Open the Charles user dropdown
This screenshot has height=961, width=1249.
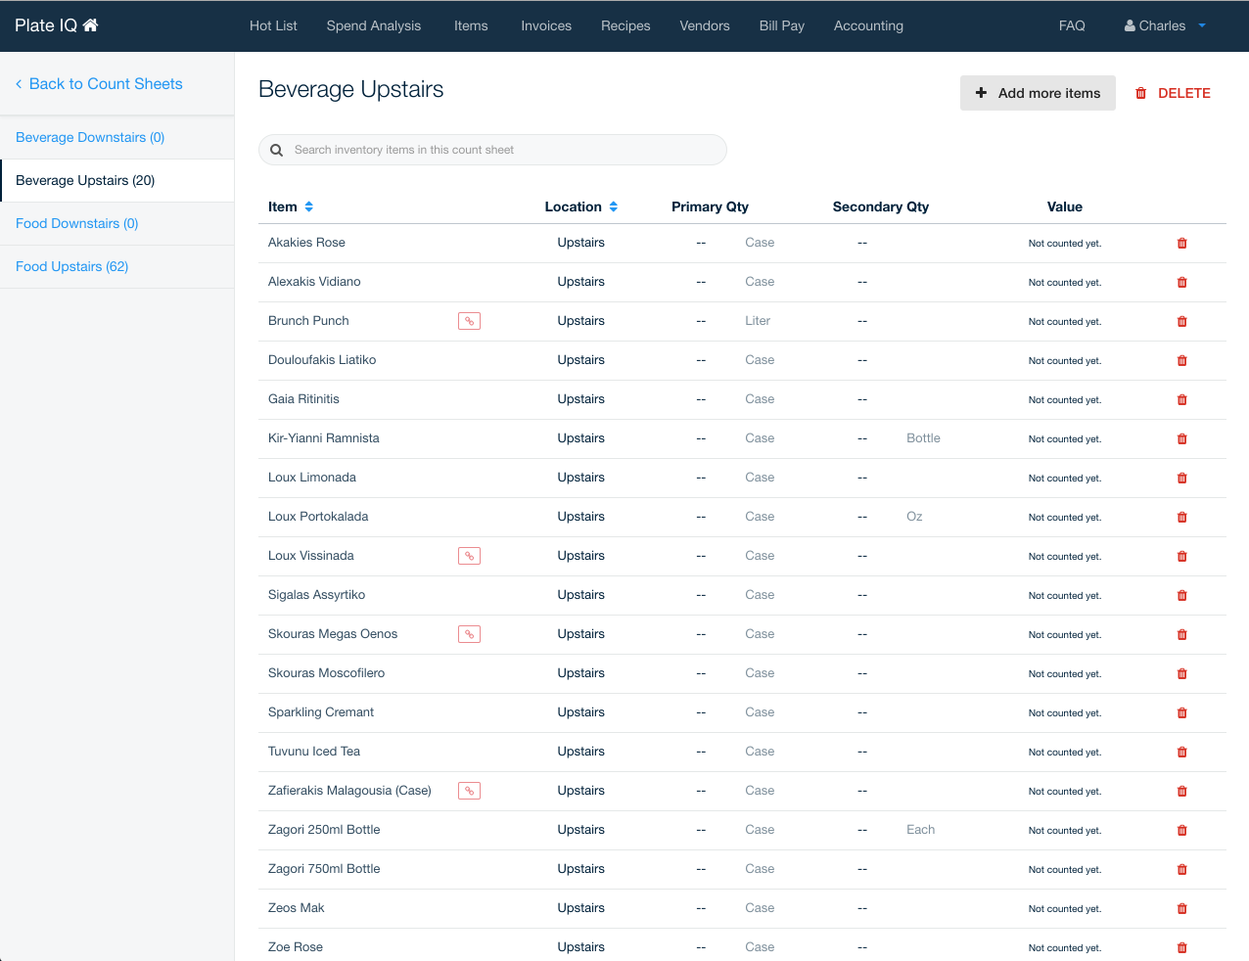1165,25
